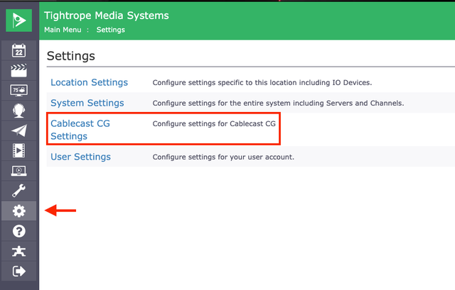455x290 pixels.
Task: Open the calendar schedule icon
Action: click(19, 50)
